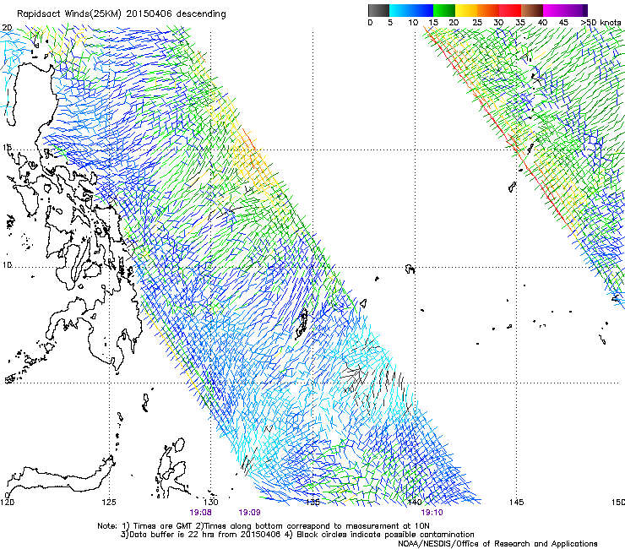
Task: Click the "45" legend scale label
Action: click(563, 23)
